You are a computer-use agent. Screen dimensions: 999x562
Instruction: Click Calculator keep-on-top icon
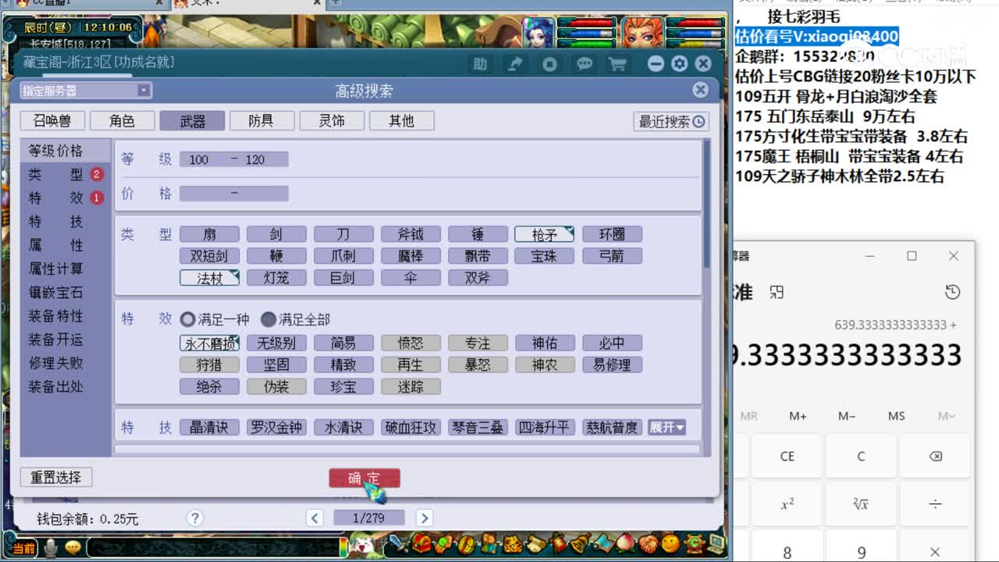point(776,292)
